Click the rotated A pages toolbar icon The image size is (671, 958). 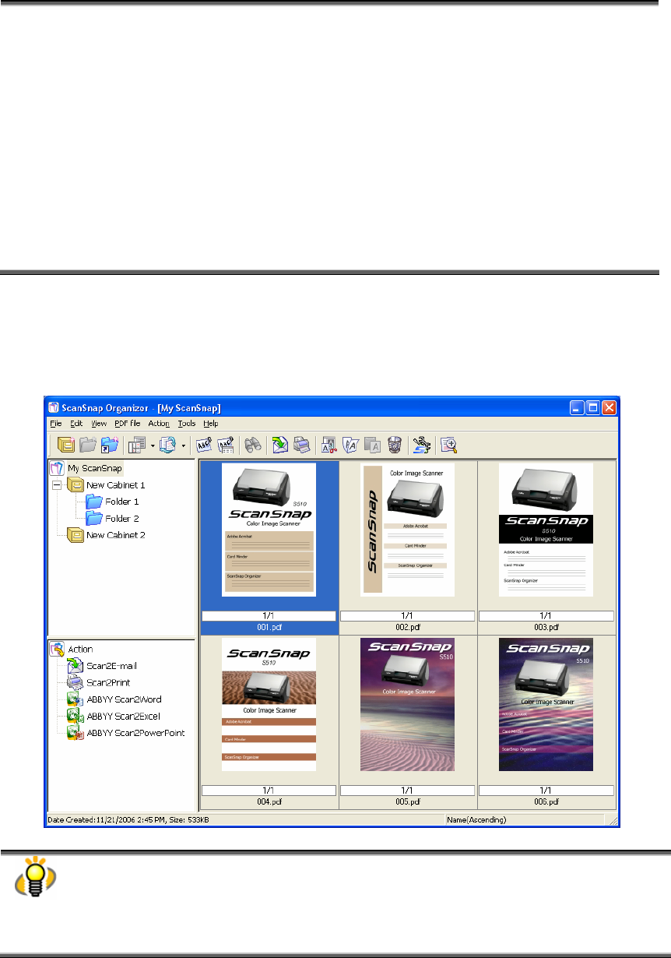point(351,446)
